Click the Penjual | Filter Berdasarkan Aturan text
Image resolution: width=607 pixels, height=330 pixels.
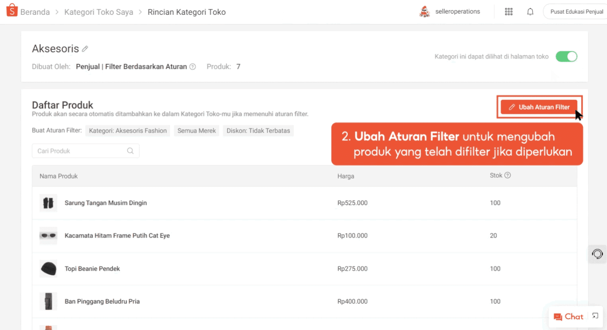132,67
